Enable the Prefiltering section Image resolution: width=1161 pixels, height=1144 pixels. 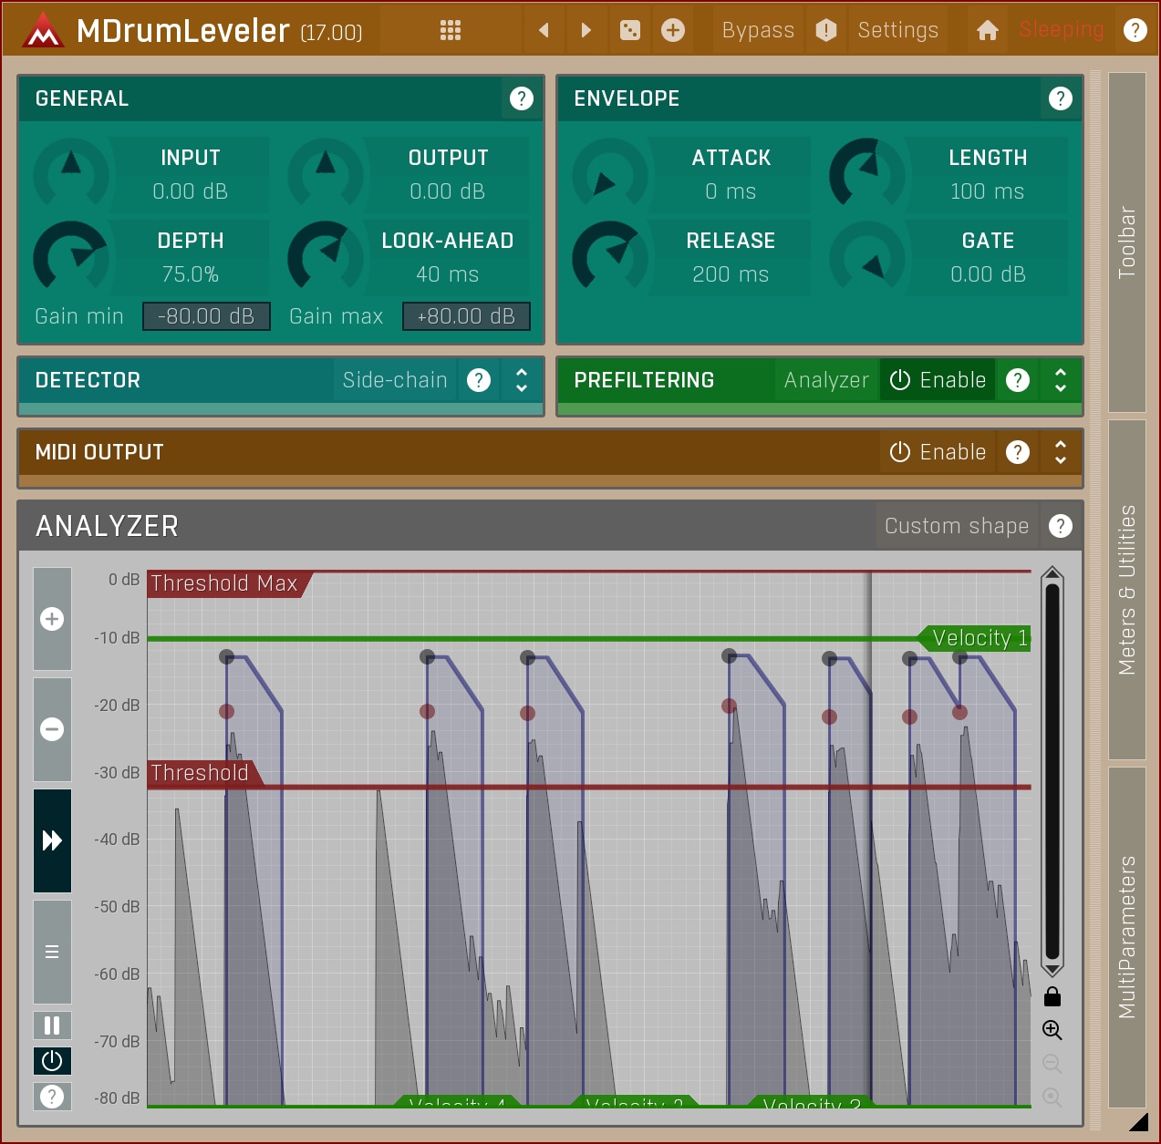(x=938, y=380)
